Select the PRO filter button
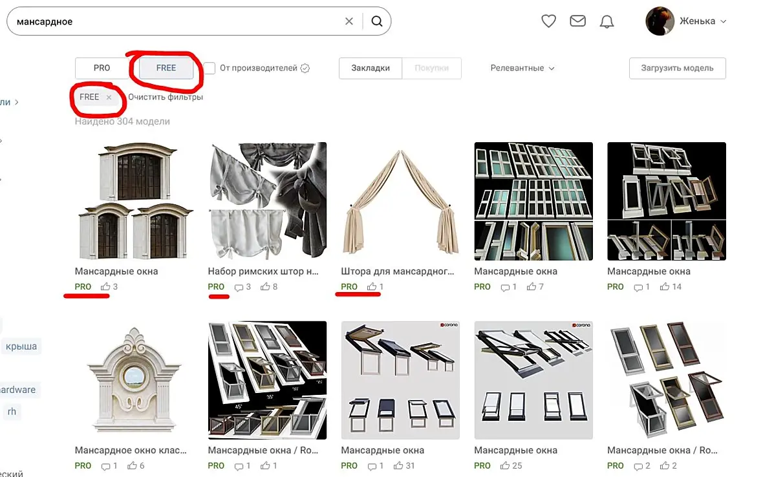The height and width of the screenshot is (477, 763). pyautogui.click(x=102, y=68)
